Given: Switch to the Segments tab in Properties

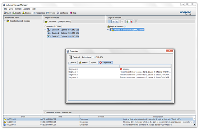Looking at the screenshot, I should click(x=105, y=63).
